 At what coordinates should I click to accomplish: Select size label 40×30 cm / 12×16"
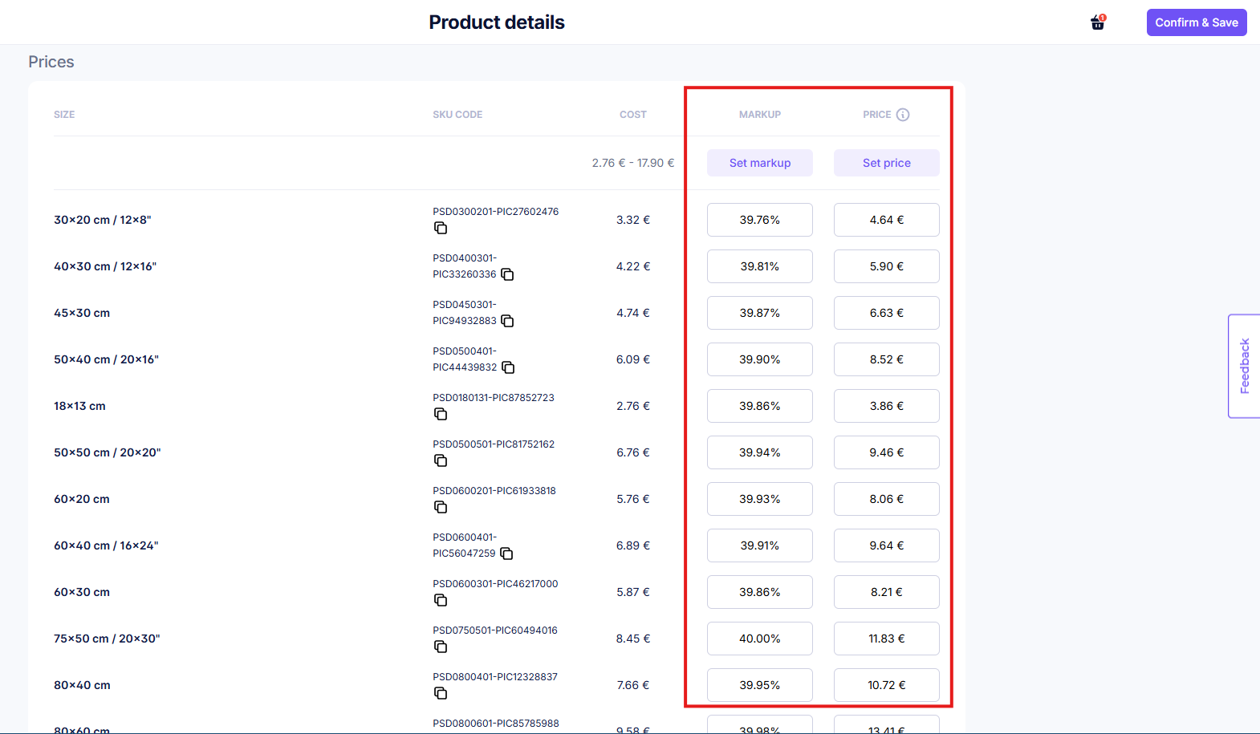(105, 266)
